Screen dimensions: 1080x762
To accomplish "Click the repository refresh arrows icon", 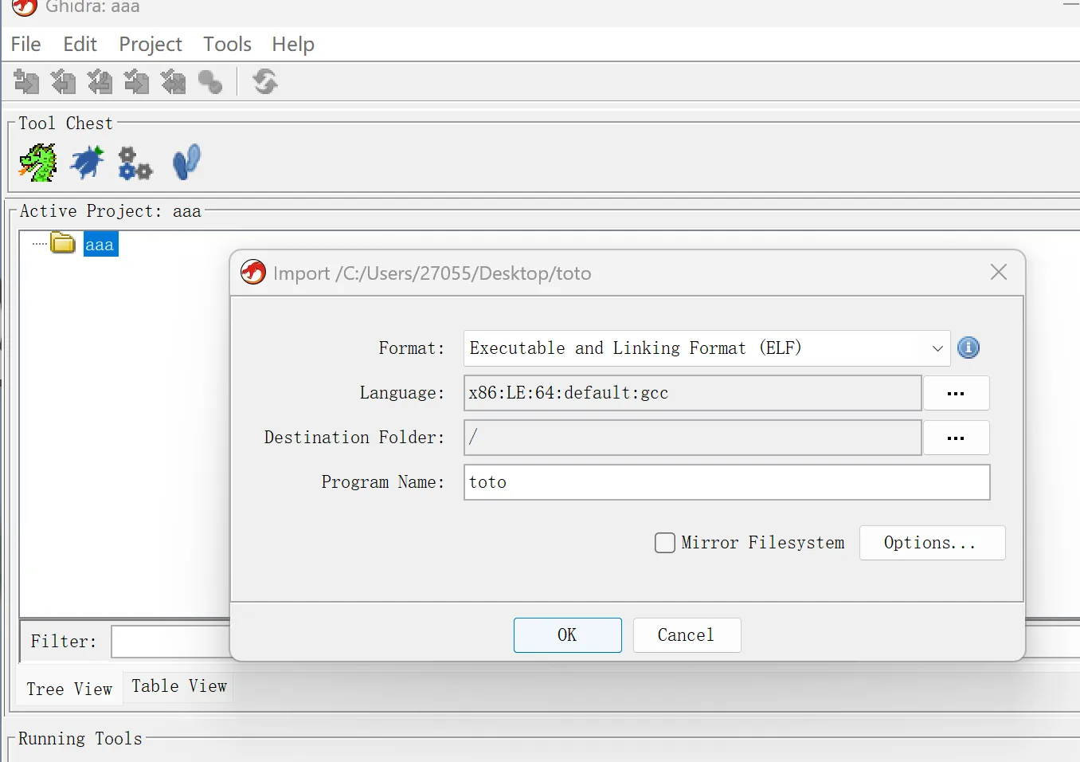I will coord(265,81).
